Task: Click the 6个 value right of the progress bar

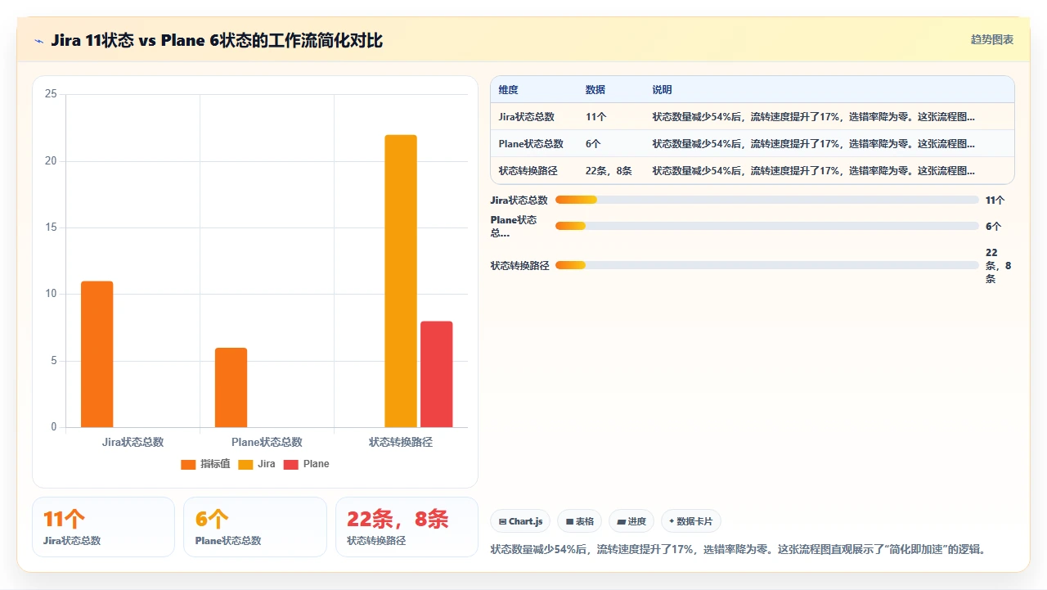Action: (993, 226)
